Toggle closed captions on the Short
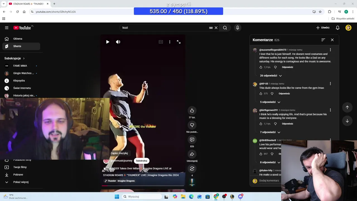This screenshot has width=357, height=201. tap(161, 42)
